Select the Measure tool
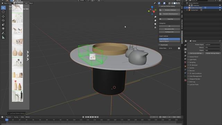222x125 pixels. (3, 37)
